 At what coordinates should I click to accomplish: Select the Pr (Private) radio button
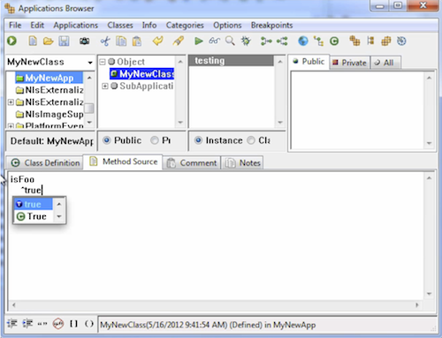(x=155, y=140)
